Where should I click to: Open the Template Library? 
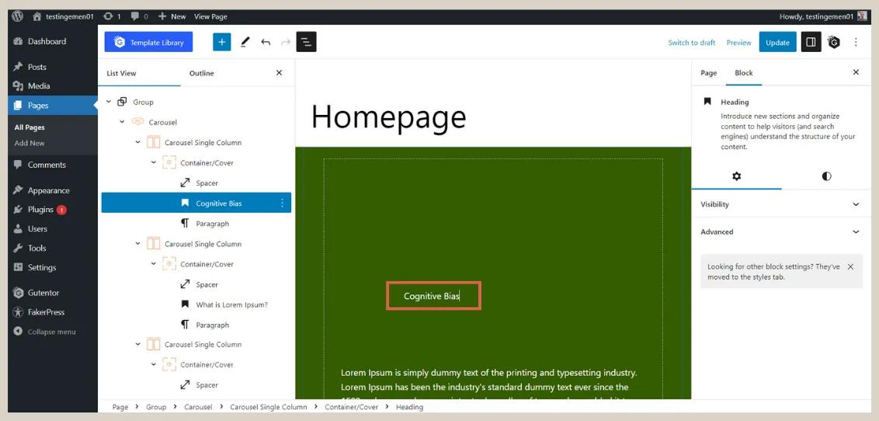coord(148,42)
